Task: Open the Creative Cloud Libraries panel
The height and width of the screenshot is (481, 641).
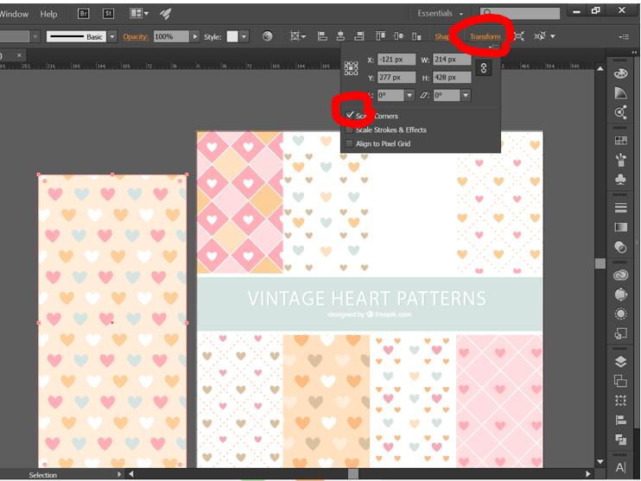Action: click(620, 275)
